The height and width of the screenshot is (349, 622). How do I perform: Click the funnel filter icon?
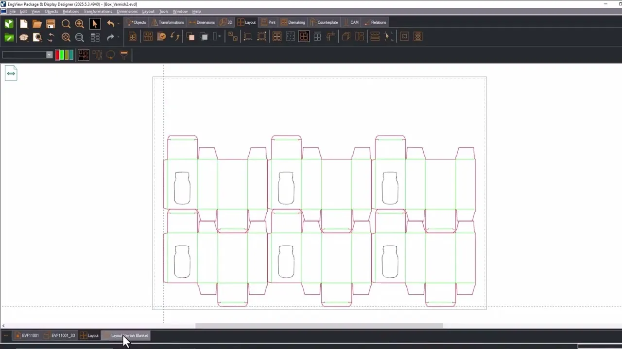point(124,55)
